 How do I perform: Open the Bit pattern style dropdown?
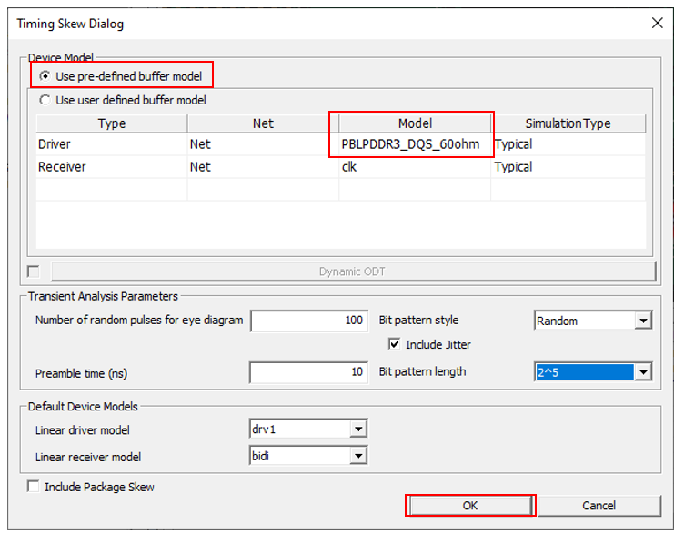pyautogui.click(x=643, y=321)
